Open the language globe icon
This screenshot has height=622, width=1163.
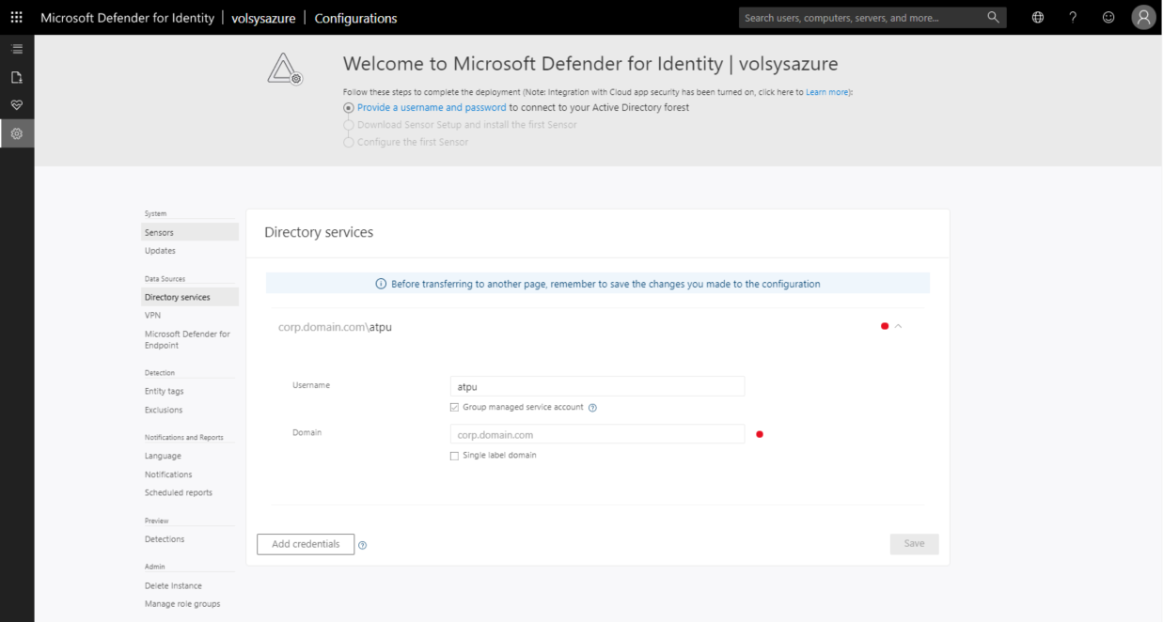(x=1037, y=16)
